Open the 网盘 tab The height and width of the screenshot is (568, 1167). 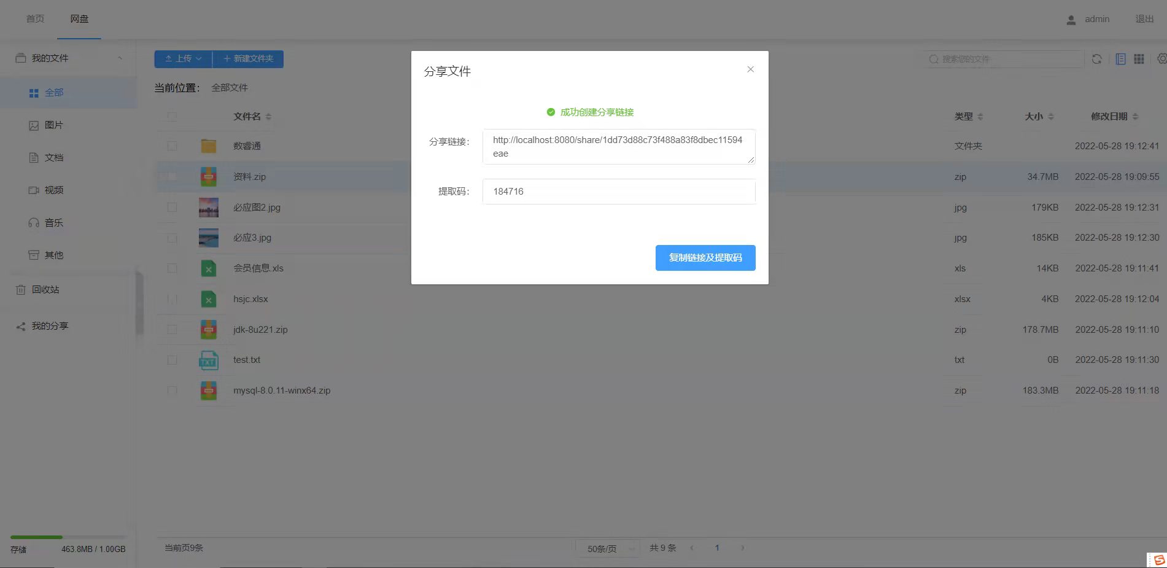[x=79, y=19]
